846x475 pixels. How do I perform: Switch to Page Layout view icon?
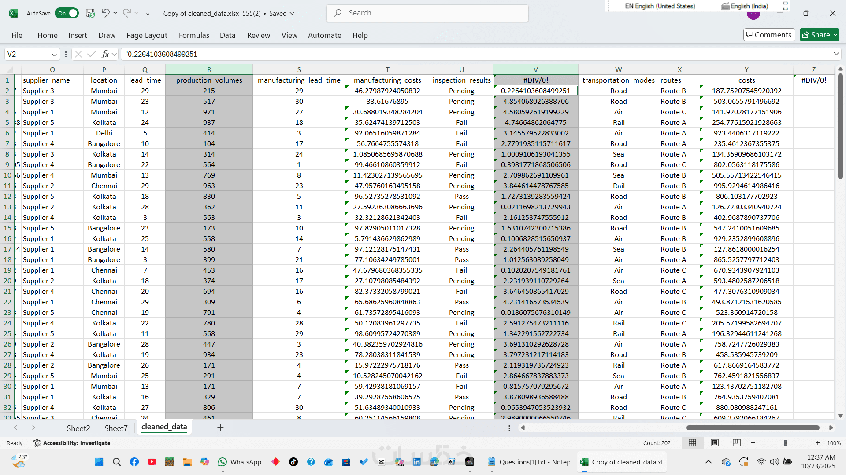click(715, 443)
